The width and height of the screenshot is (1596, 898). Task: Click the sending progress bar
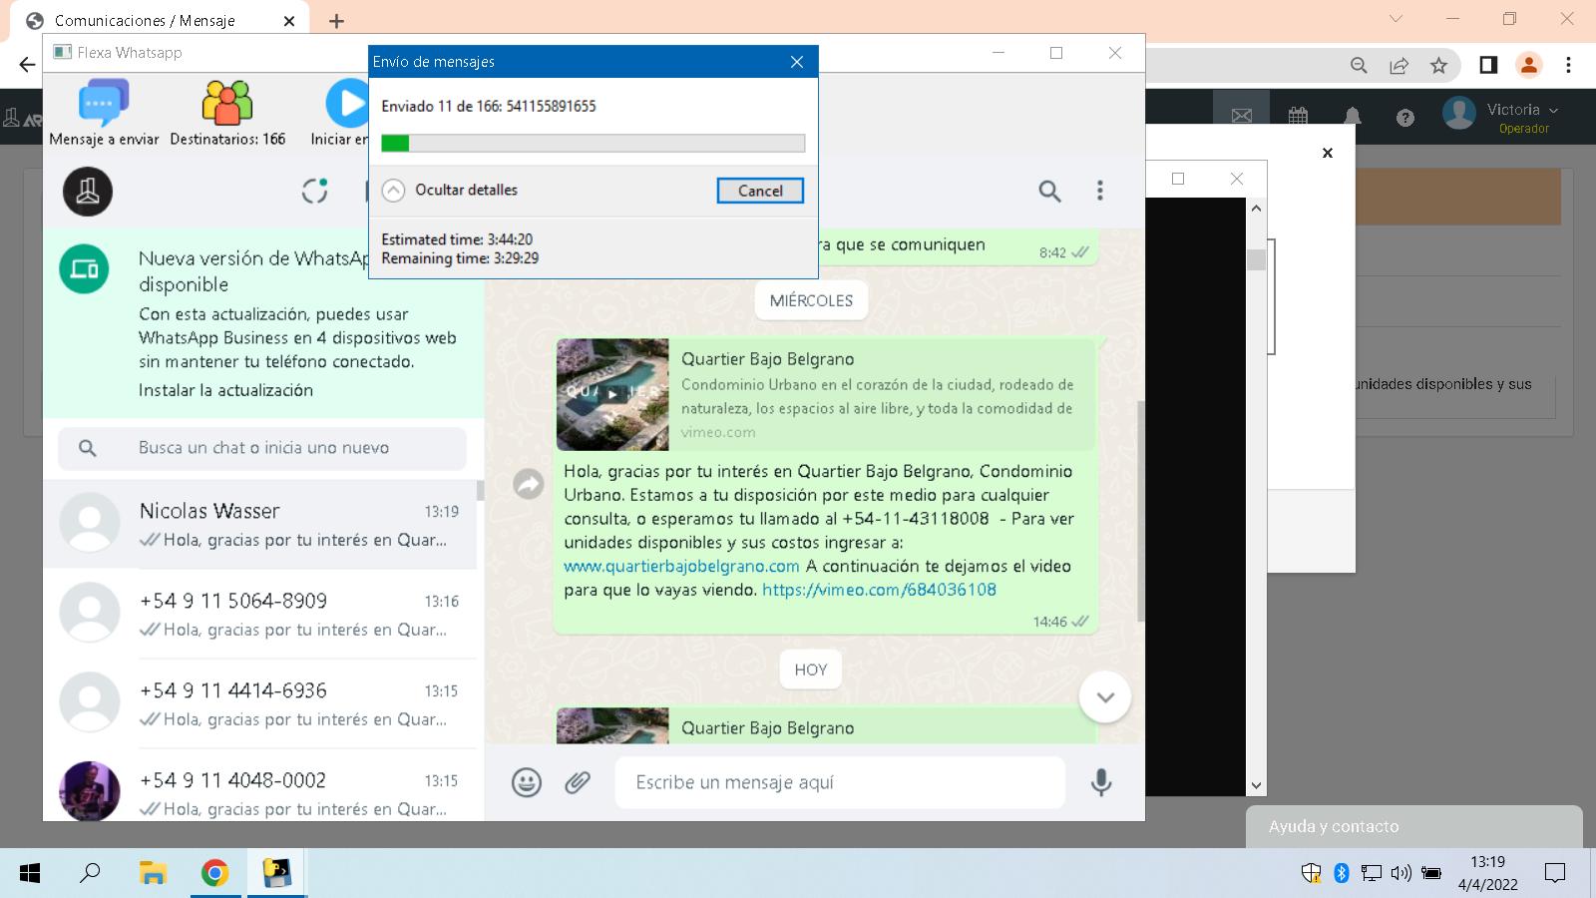click(x=594, y=144)
